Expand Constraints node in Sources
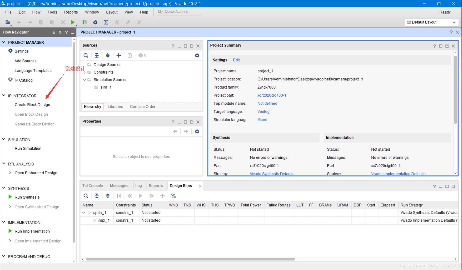This screenshot has height=270, width=462. pyautogui.click(x=84, y=72)
